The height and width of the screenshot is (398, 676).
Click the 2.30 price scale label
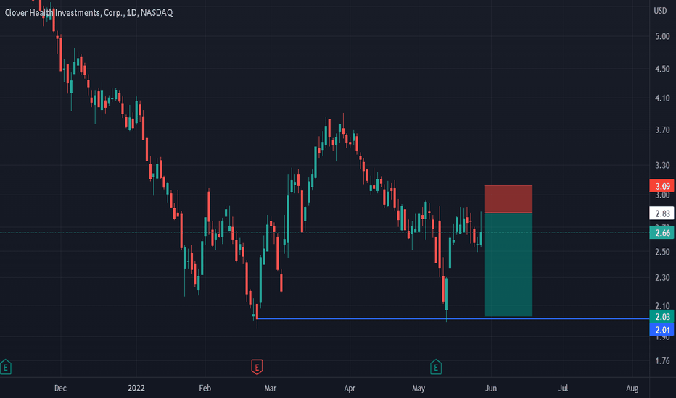pos(662,278)
